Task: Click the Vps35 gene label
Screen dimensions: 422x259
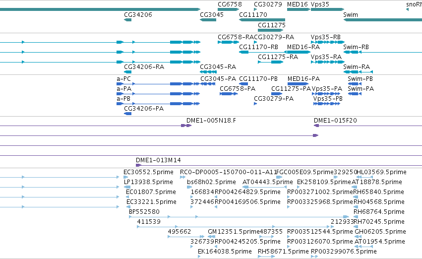Action: [x=320, y=4]
